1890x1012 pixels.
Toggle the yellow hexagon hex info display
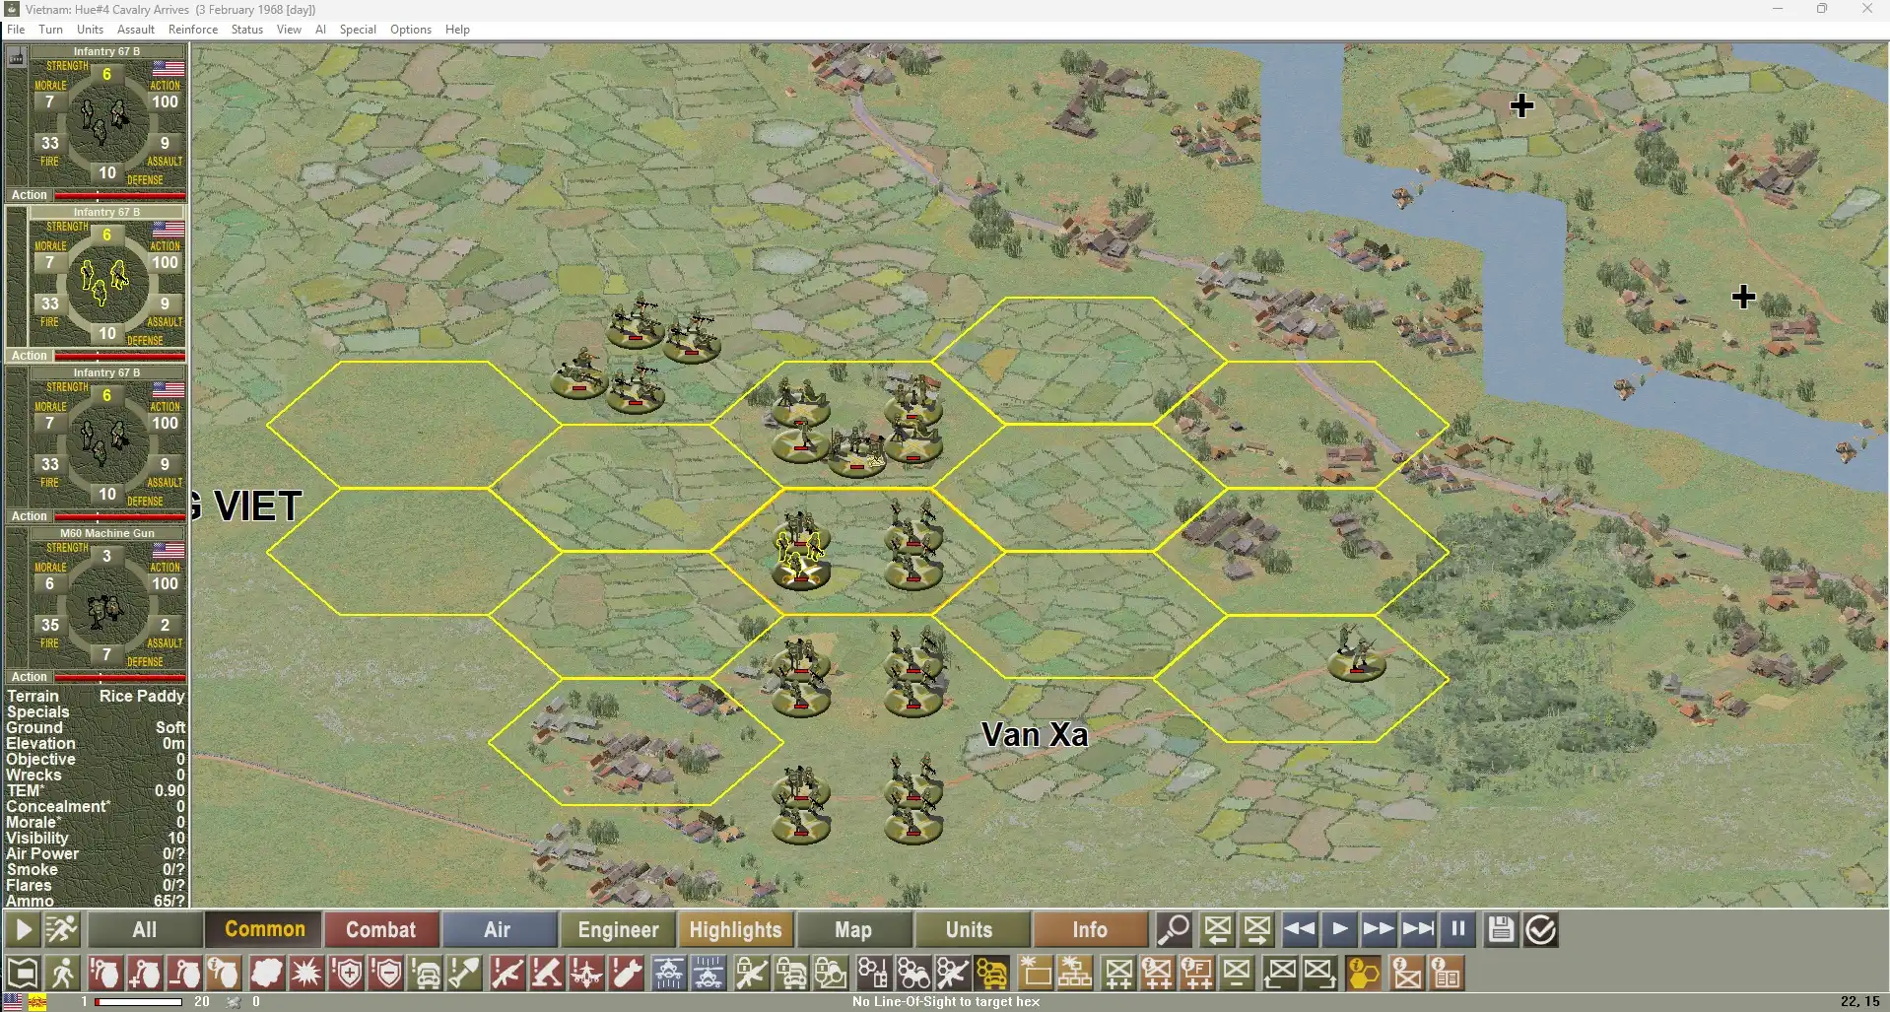(x=1365, y=973)
